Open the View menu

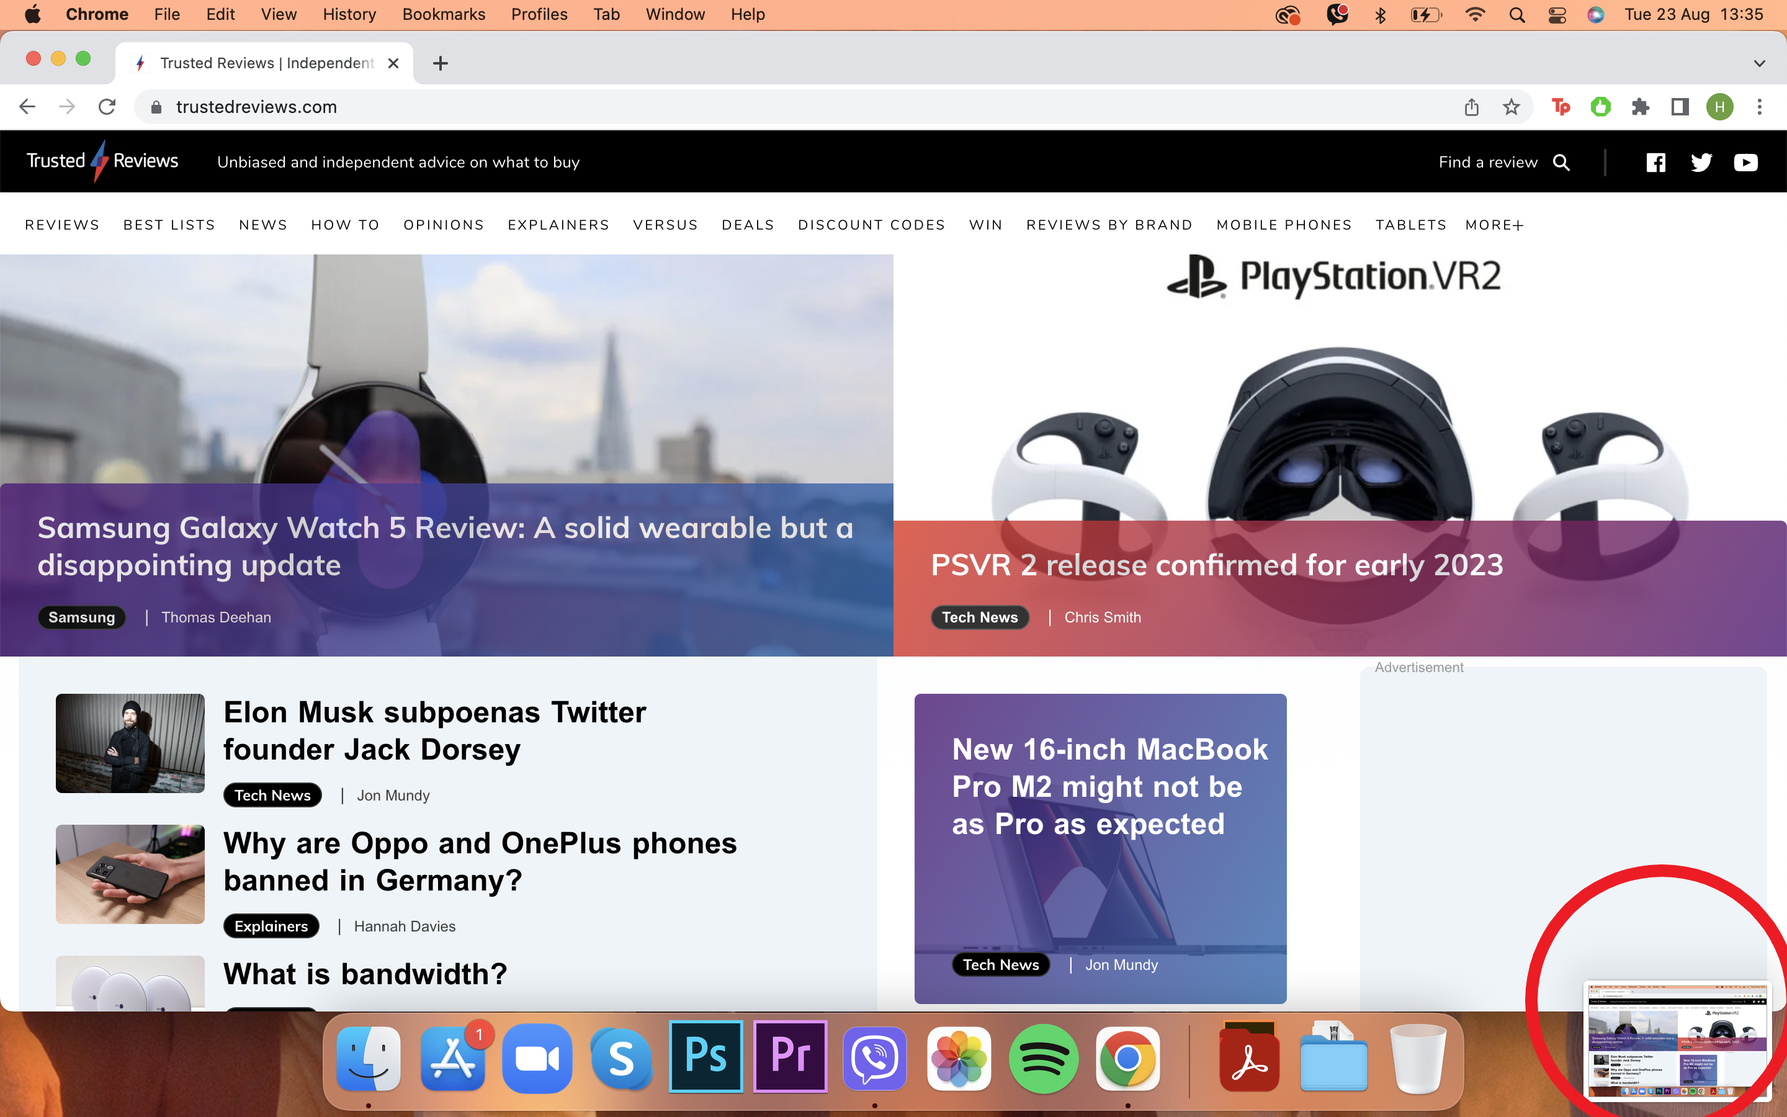coord(279,15)
